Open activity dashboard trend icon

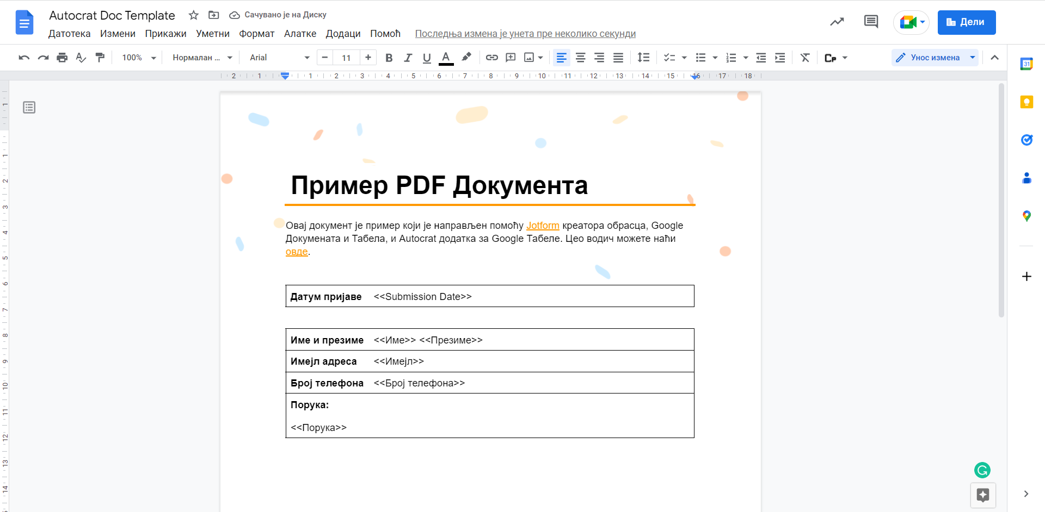click(837, 22)
